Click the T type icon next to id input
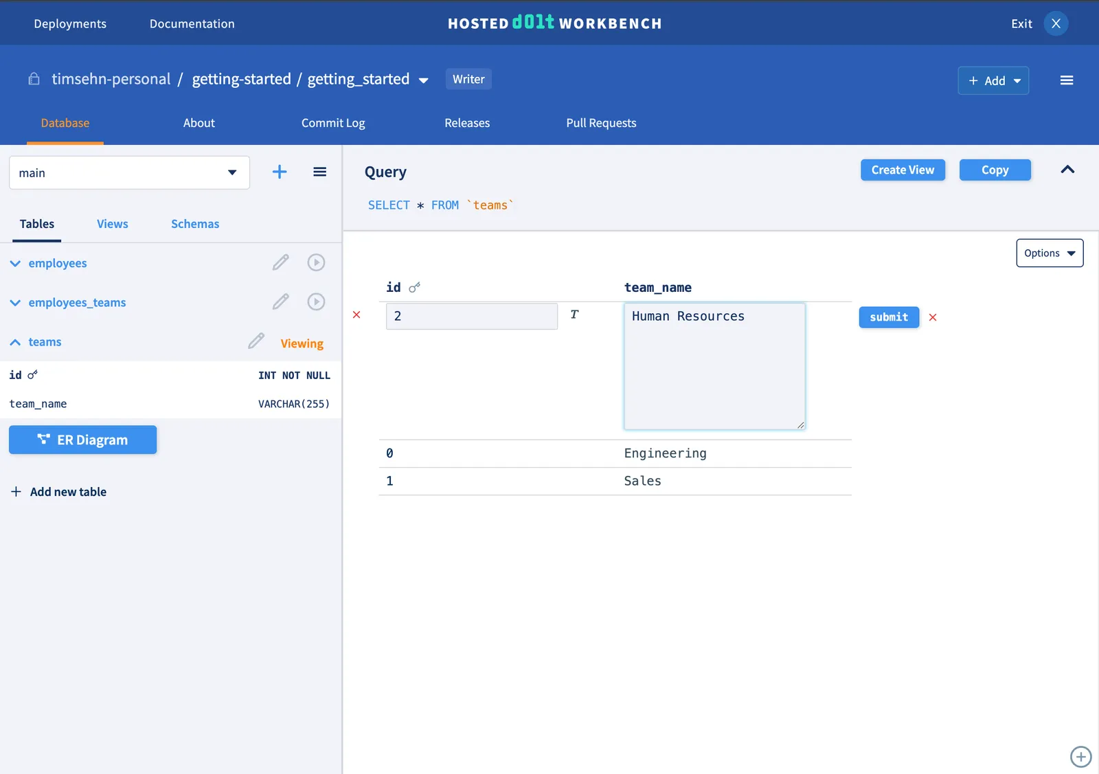This screenshot has width=1099, height=774. [x=574, y=315]
